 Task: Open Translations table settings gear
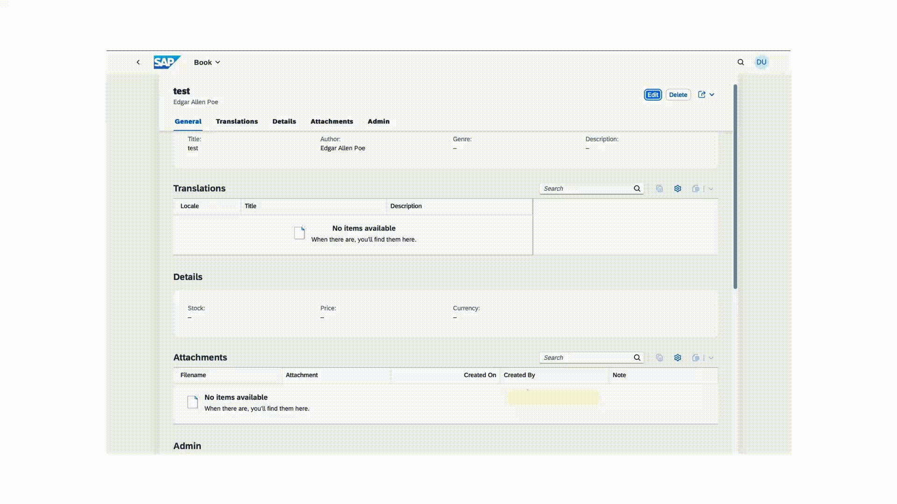click(677, 189)
